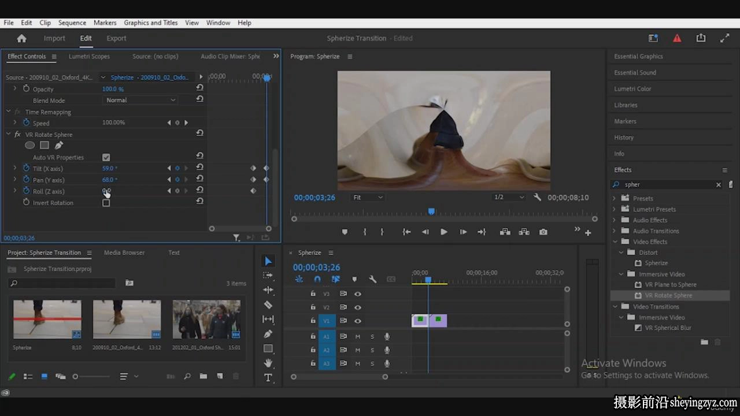Click New Bin folder in Project panel

click(x=203, y=376)
